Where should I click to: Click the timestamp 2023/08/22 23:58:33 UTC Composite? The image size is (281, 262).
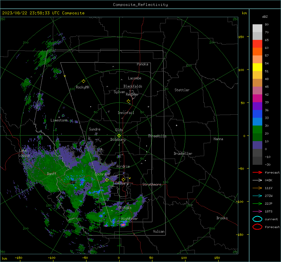[x=43, y=13]
